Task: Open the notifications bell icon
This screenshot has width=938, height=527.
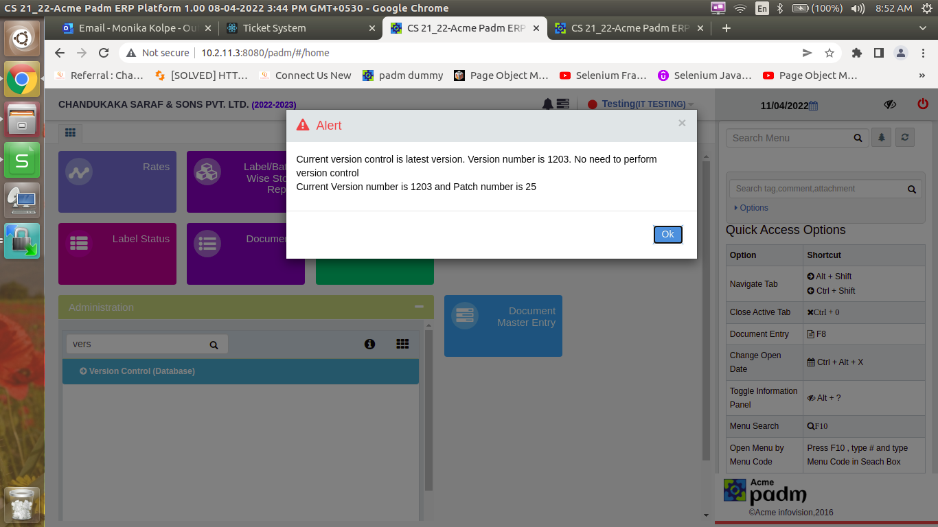Action: 547,104
